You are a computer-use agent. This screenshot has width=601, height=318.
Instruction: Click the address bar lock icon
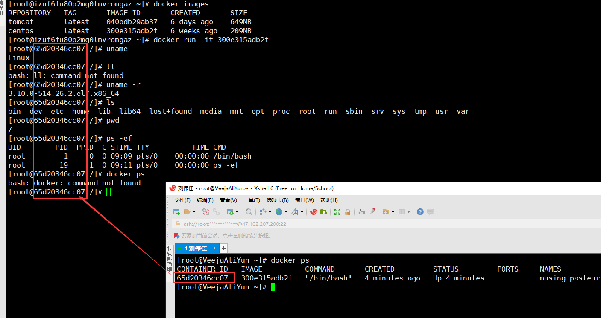click(x=178, y=224)
